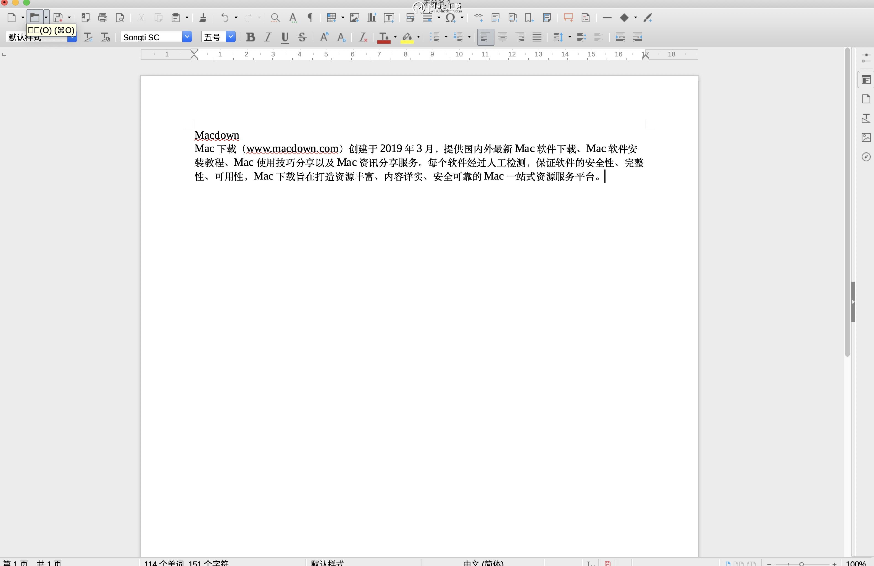Toggle Bold formatting
This screenshot has height=566, width=874.
click(x=251, y=37)
